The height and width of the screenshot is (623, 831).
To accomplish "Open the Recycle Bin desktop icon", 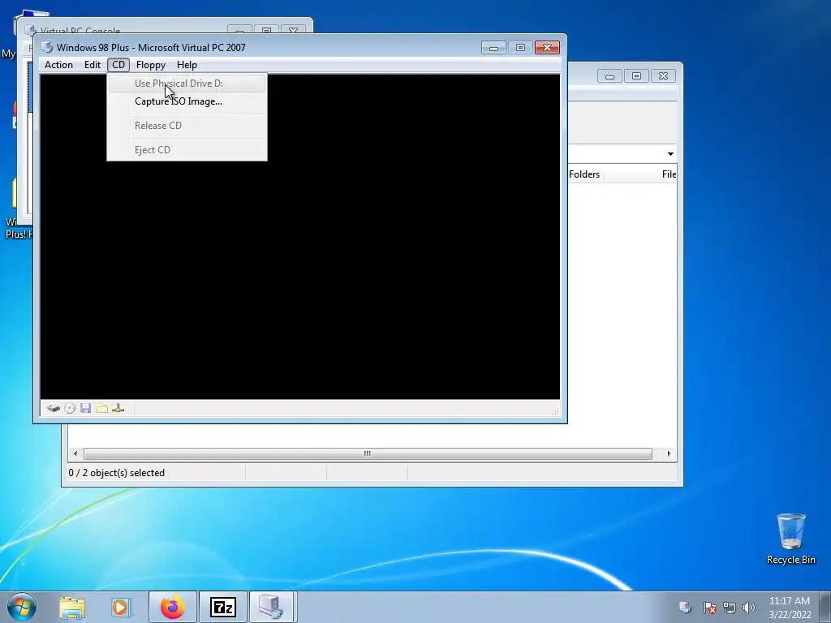I will click(x=790, y=539).
